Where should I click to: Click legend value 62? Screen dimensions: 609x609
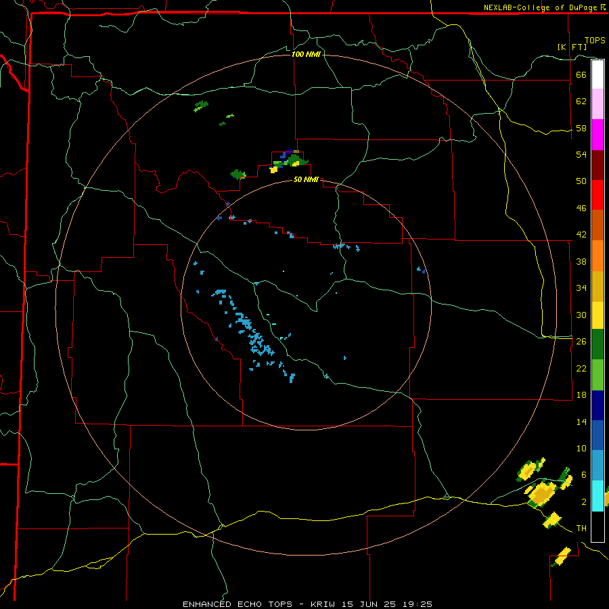[x=581, y=101]
